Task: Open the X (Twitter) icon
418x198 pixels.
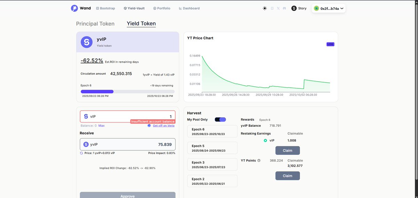Action: pos(278,8)
